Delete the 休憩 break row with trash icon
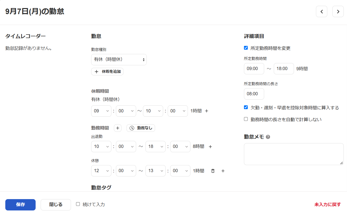Image resolution: width=347 pixels, height=216 pixels. [213, 171]
